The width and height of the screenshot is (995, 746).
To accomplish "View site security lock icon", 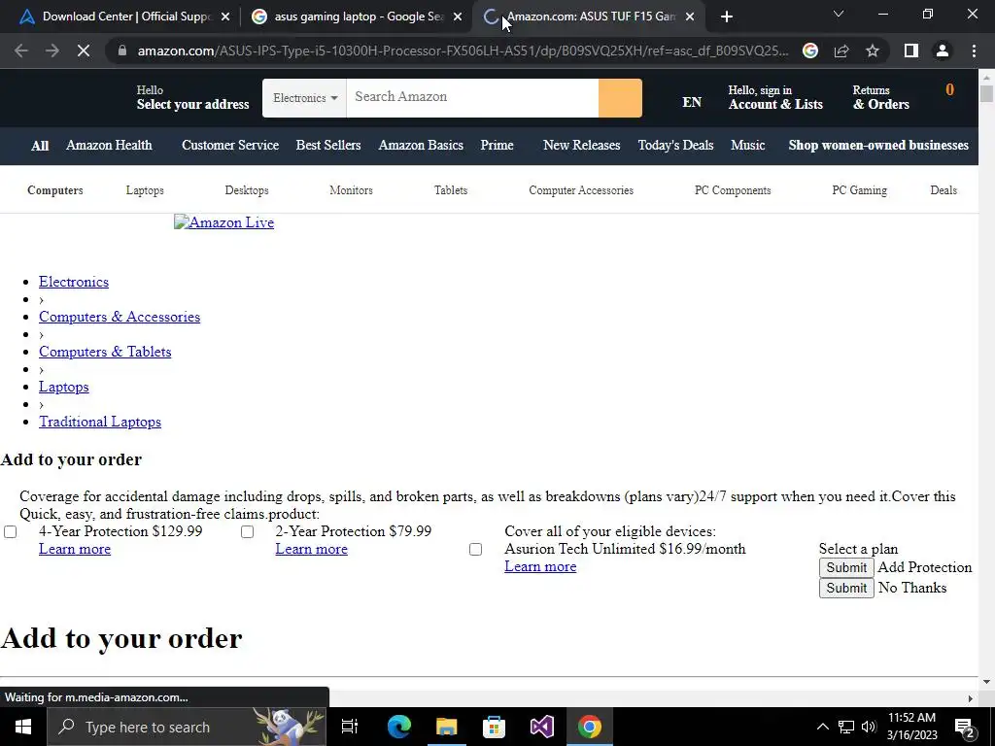I will click(121, 51).
